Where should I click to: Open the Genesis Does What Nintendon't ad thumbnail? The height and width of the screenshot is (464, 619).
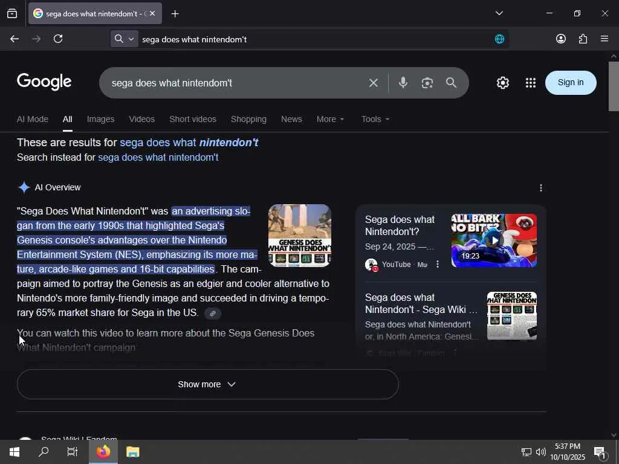click(x=300, y=236)
